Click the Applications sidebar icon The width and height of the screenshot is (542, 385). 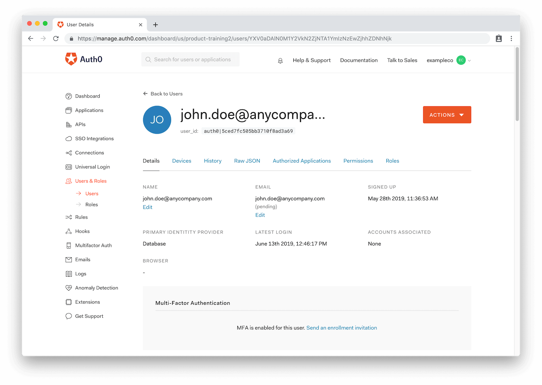[69, 110]
